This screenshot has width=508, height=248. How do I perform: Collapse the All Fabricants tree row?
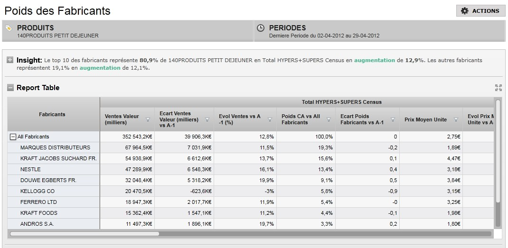click(13, 137)
